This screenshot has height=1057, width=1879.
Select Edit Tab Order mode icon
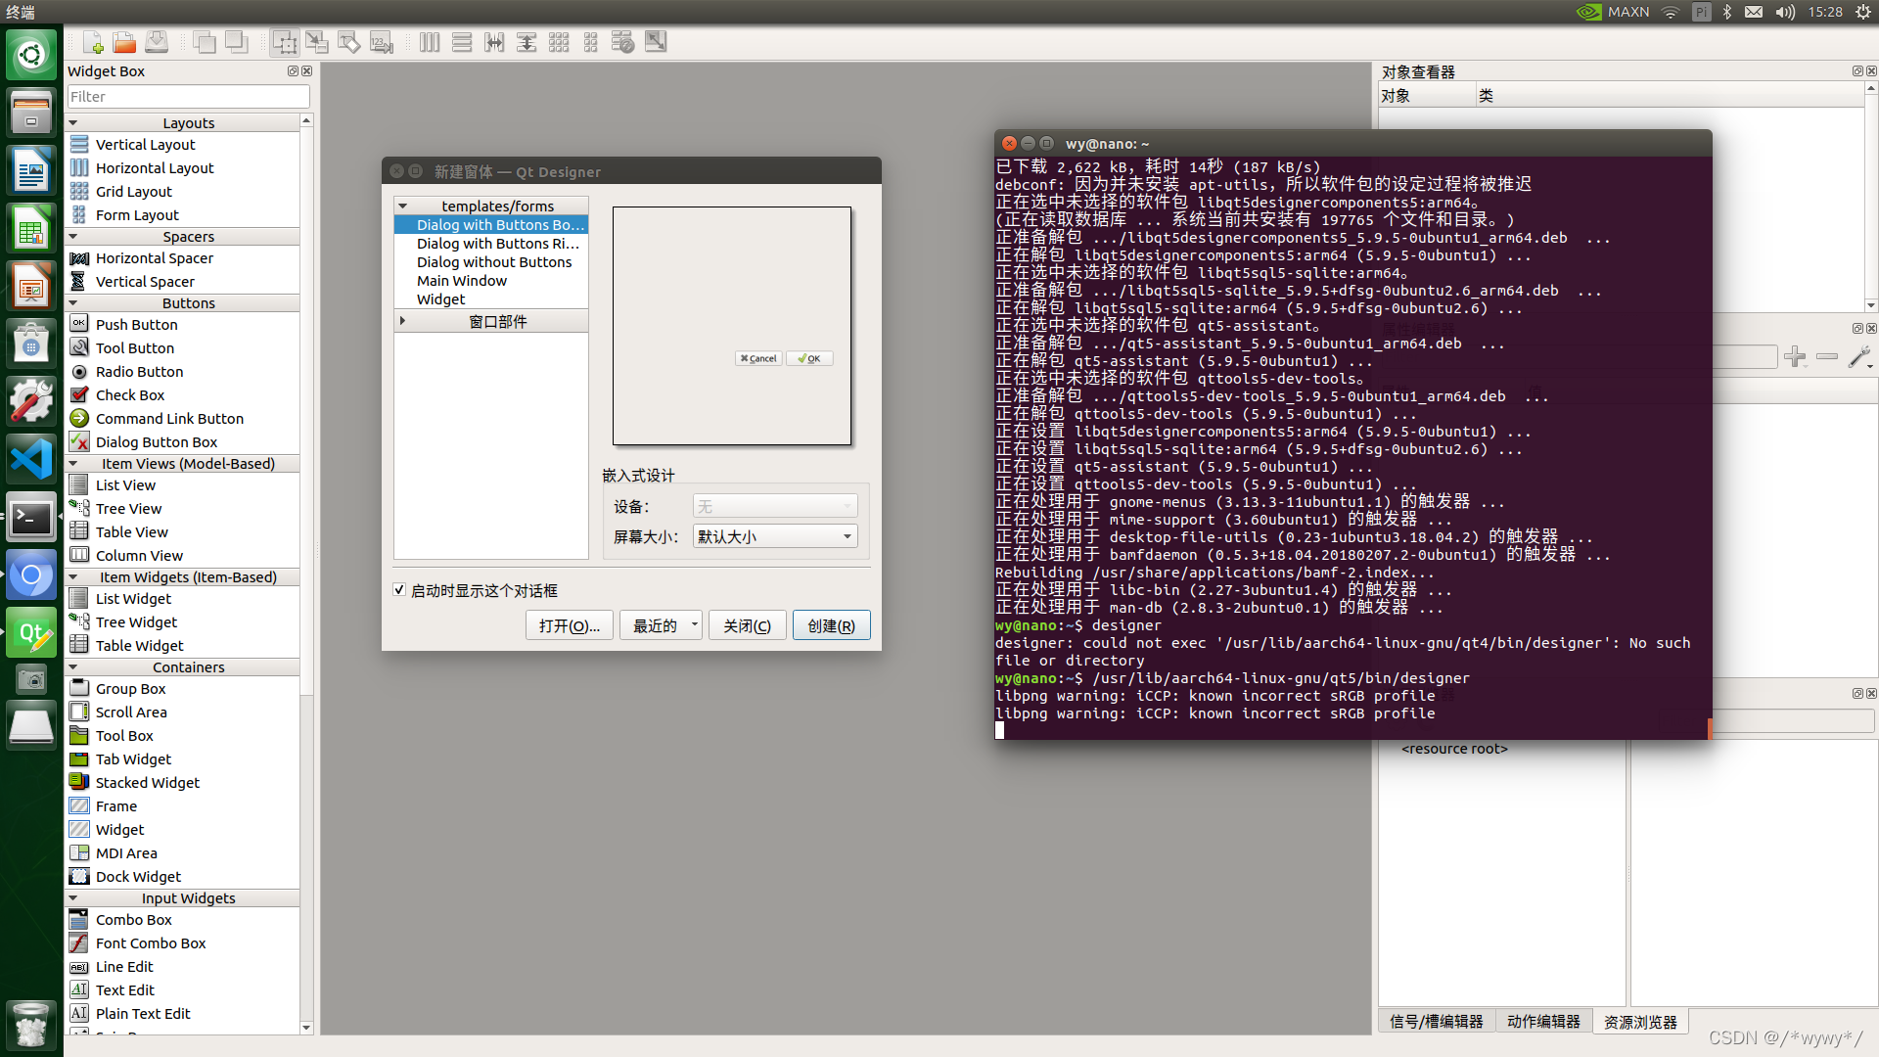382,42
